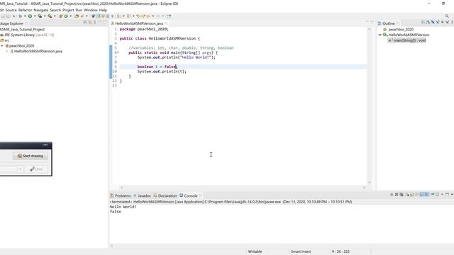Click the Last Edit Location icon

(138, 16)
